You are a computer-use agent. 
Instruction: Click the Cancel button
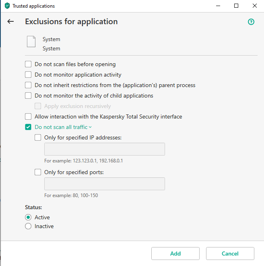[230, 254]
